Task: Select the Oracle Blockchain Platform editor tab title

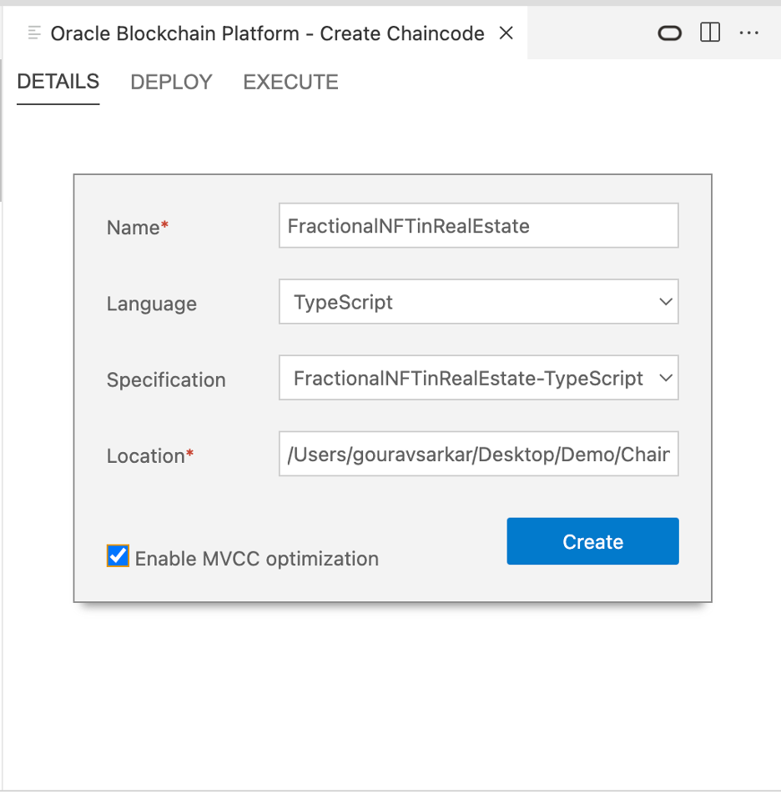Action: coord(267,33)
